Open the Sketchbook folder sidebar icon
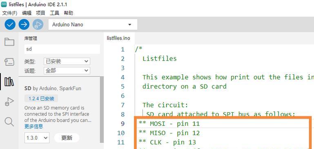Screen dimensions: 314x149 pos(9,42)
